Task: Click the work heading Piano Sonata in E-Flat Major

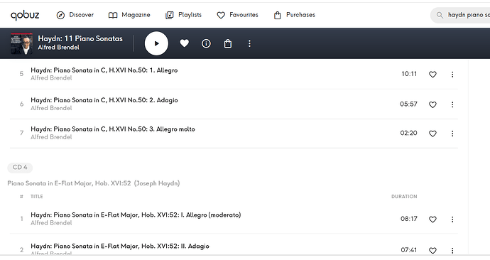Action: pyautogui.click(x=94, y=183)
